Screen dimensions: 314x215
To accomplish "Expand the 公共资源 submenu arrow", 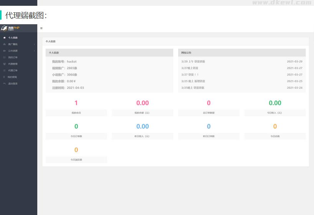I will [x=34, y=51].
